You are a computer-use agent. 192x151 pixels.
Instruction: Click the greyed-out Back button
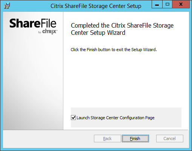(x=108, y=139)
